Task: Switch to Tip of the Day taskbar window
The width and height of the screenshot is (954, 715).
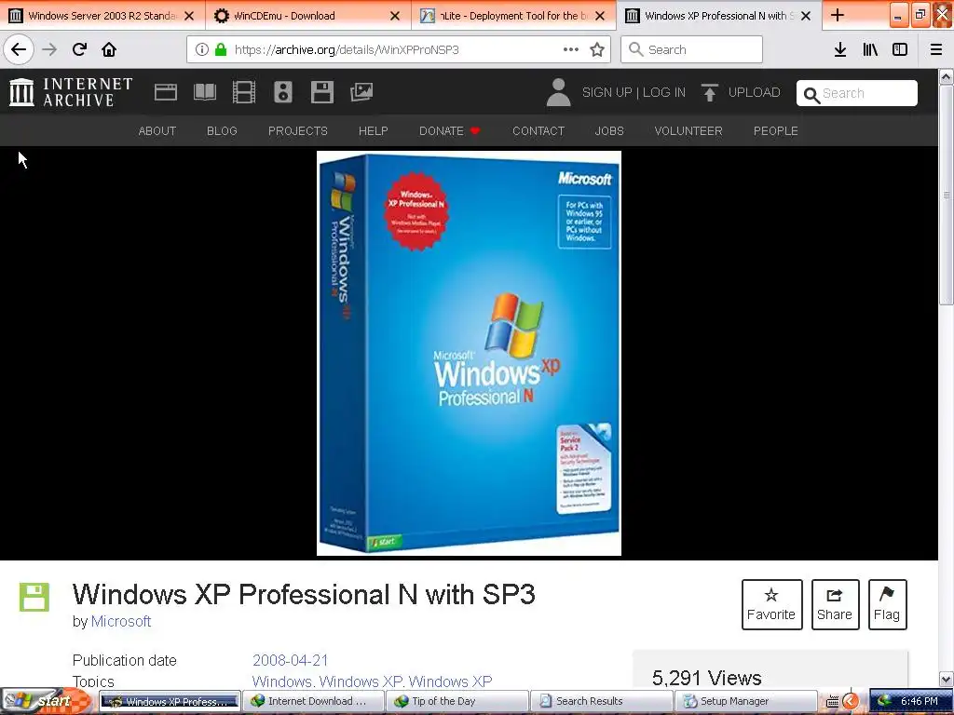Action: [457, 701]
